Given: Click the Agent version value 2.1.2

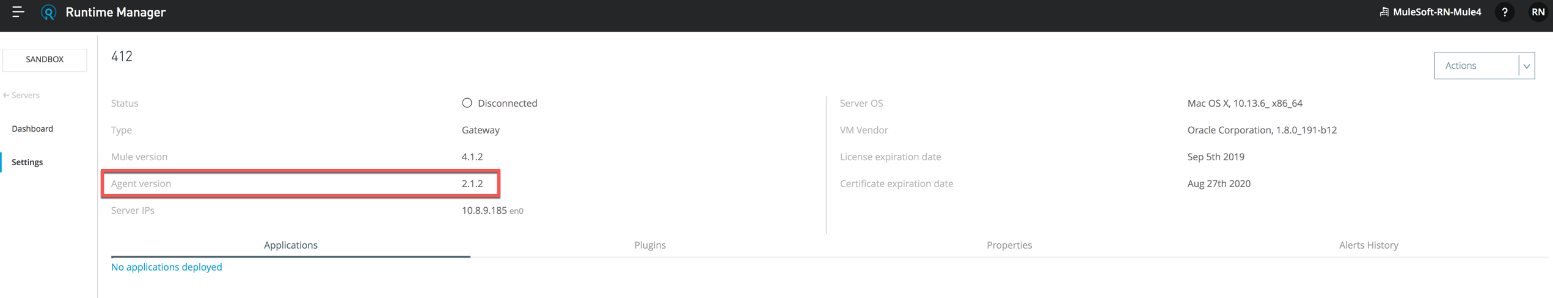Looking at the screenshot, I should (472, 183).
